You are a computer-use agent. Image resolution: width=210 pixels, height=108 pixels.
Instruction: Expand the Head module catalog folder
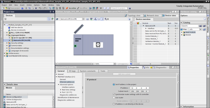[182, 32]
